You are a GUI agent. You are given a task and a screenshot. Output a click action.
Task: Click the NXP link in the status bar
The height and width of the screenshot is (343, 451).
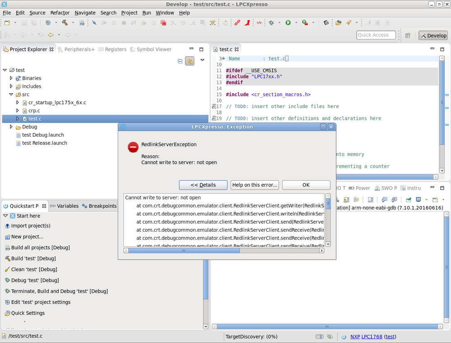[355, 337]
